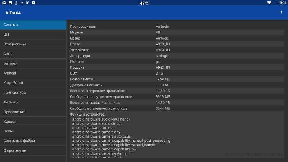
Task: Select the Аппаратура value amlogic
Action: pyautogui.click(x=162, y=56)
